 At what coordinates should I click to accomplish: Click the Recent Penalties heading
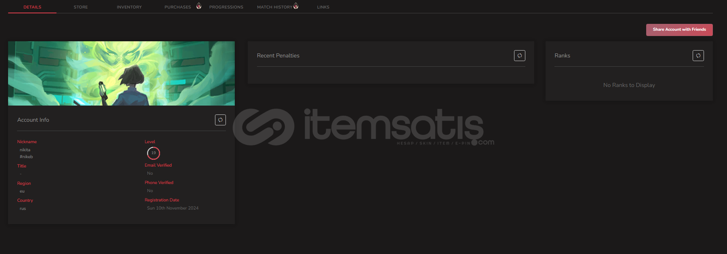(278, 55)
